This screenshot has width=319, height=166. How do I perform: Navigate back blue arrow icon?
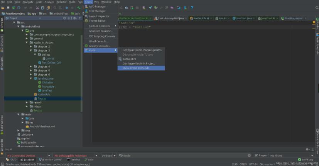click(x=67, y=8)
